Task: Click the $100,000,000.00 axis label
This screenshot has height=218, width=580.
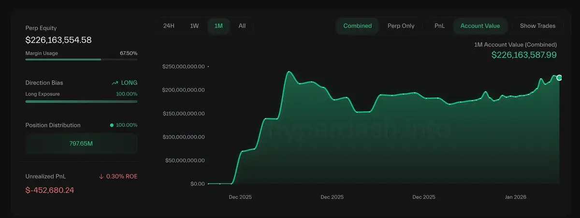Action: (184, 137)
